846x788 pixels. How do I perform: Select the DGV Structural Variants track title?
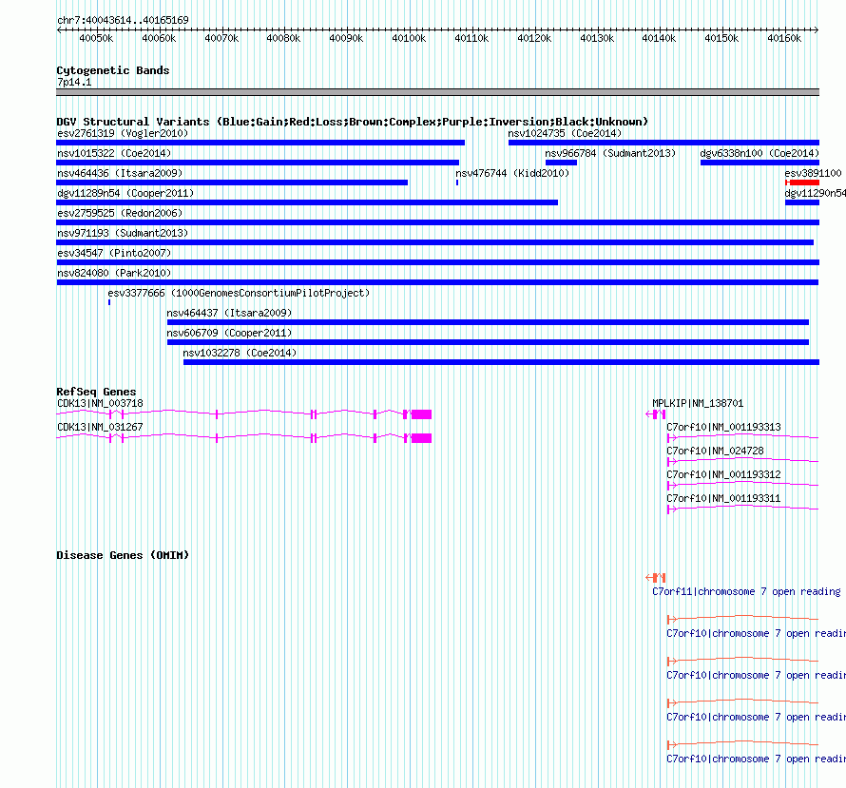[353, 122]
